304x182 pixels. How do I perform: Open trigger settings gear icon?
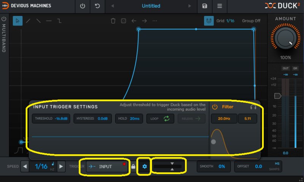point(144,166)
